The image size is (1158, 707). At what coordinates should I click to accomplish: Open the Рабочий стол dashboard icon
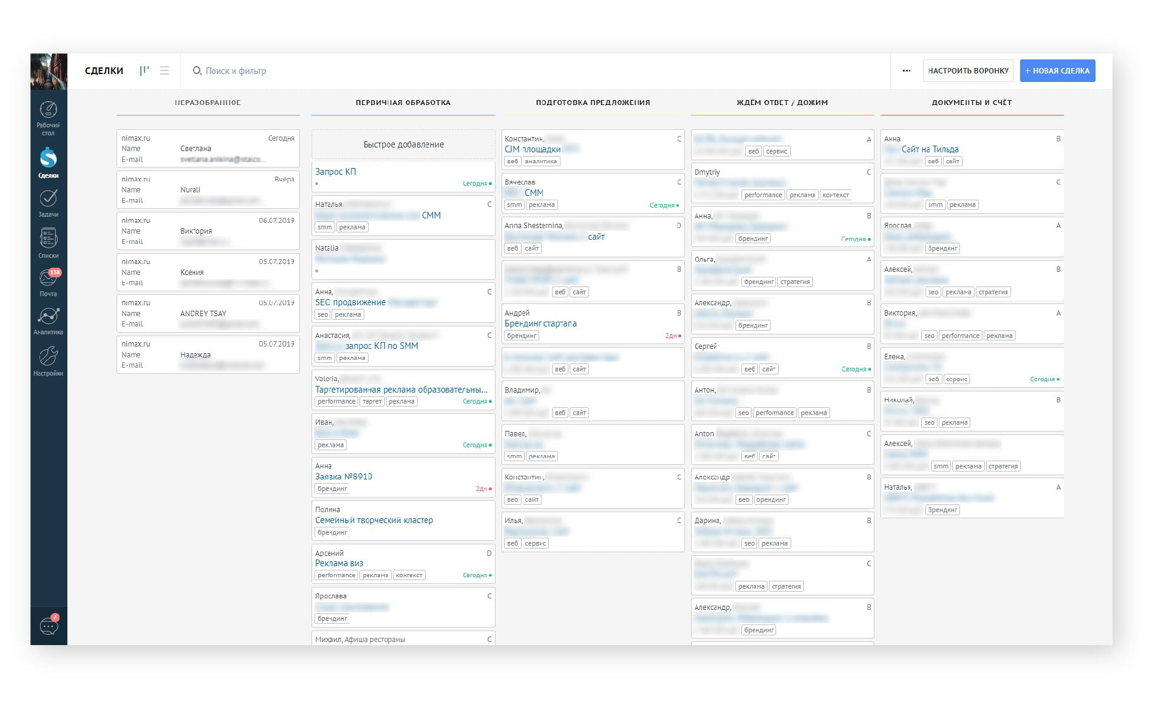[48, 110]
